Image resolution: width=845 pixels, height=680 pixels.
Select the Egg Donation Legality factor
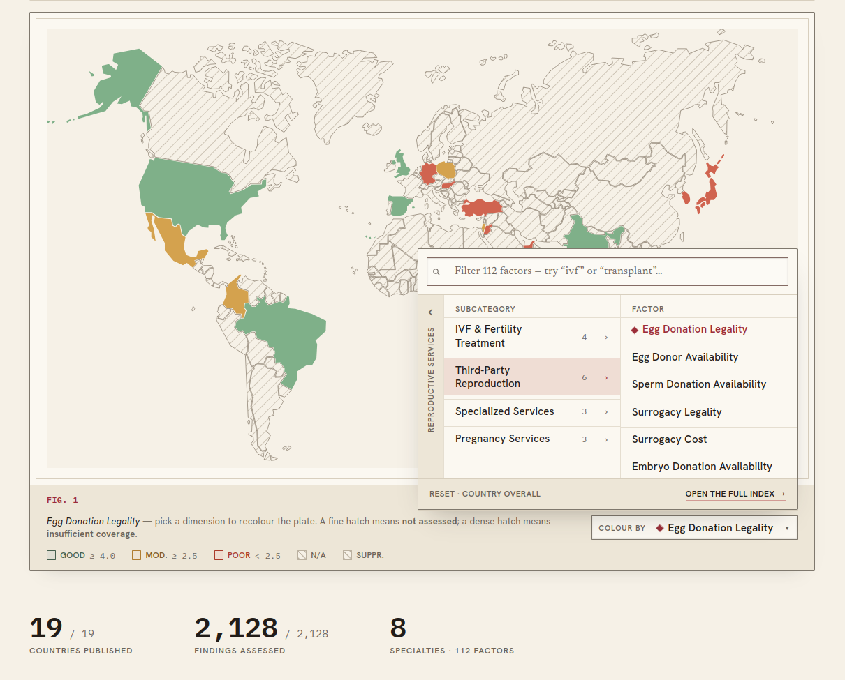click(708, 330)
